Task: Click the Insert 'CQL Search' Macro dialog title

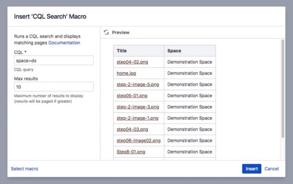Action: 50,17
